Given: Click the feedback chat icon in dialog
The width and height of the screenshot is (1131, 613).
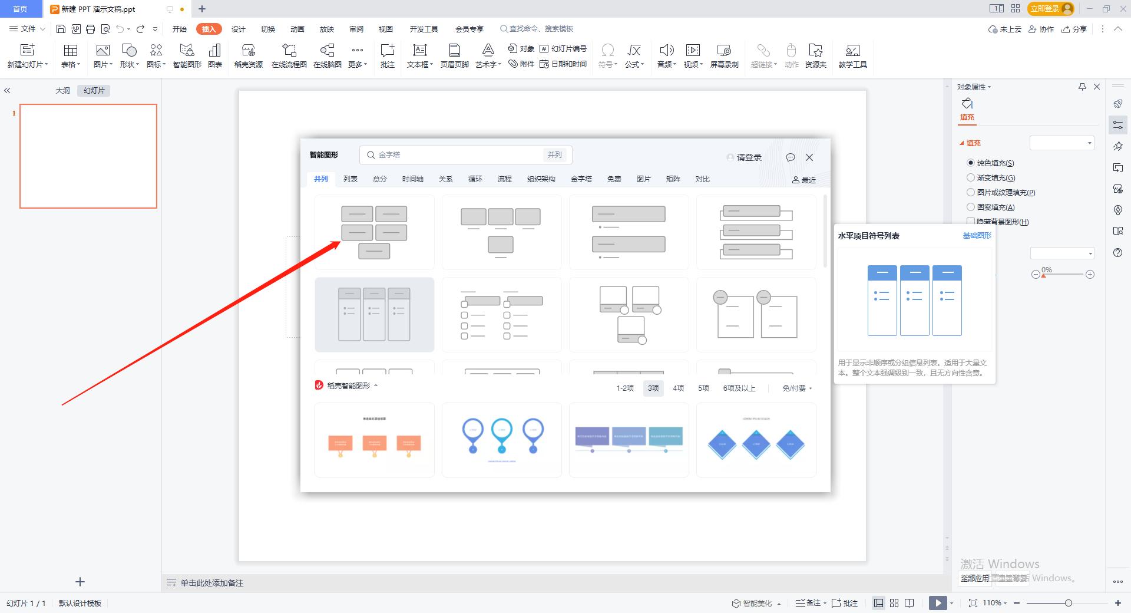Looking at the screenshot, I should [791, 157].
